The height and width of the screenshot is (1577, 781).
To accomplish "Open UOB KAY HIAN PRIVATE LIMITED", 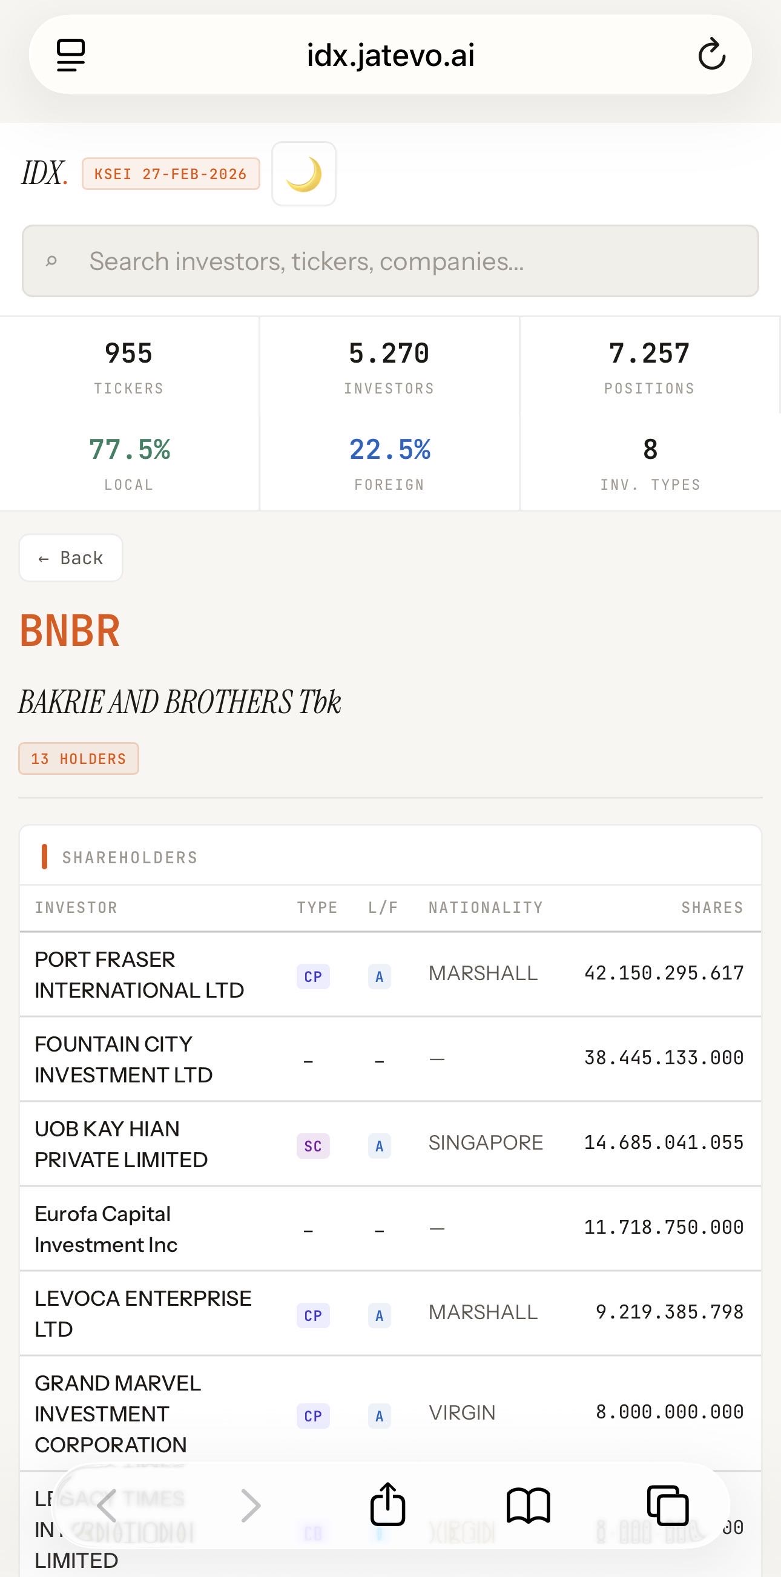I will click(x=121, y=1144).
